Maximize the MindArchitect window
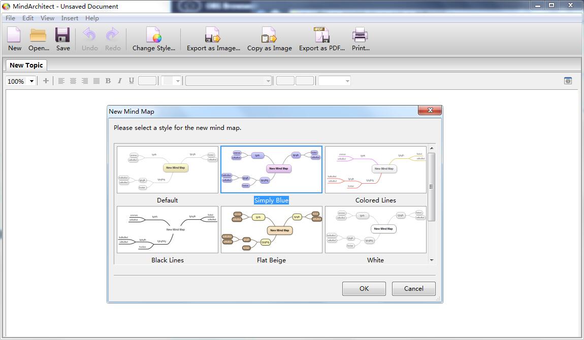Screen dimensions: 584x340 pos(551,5)
